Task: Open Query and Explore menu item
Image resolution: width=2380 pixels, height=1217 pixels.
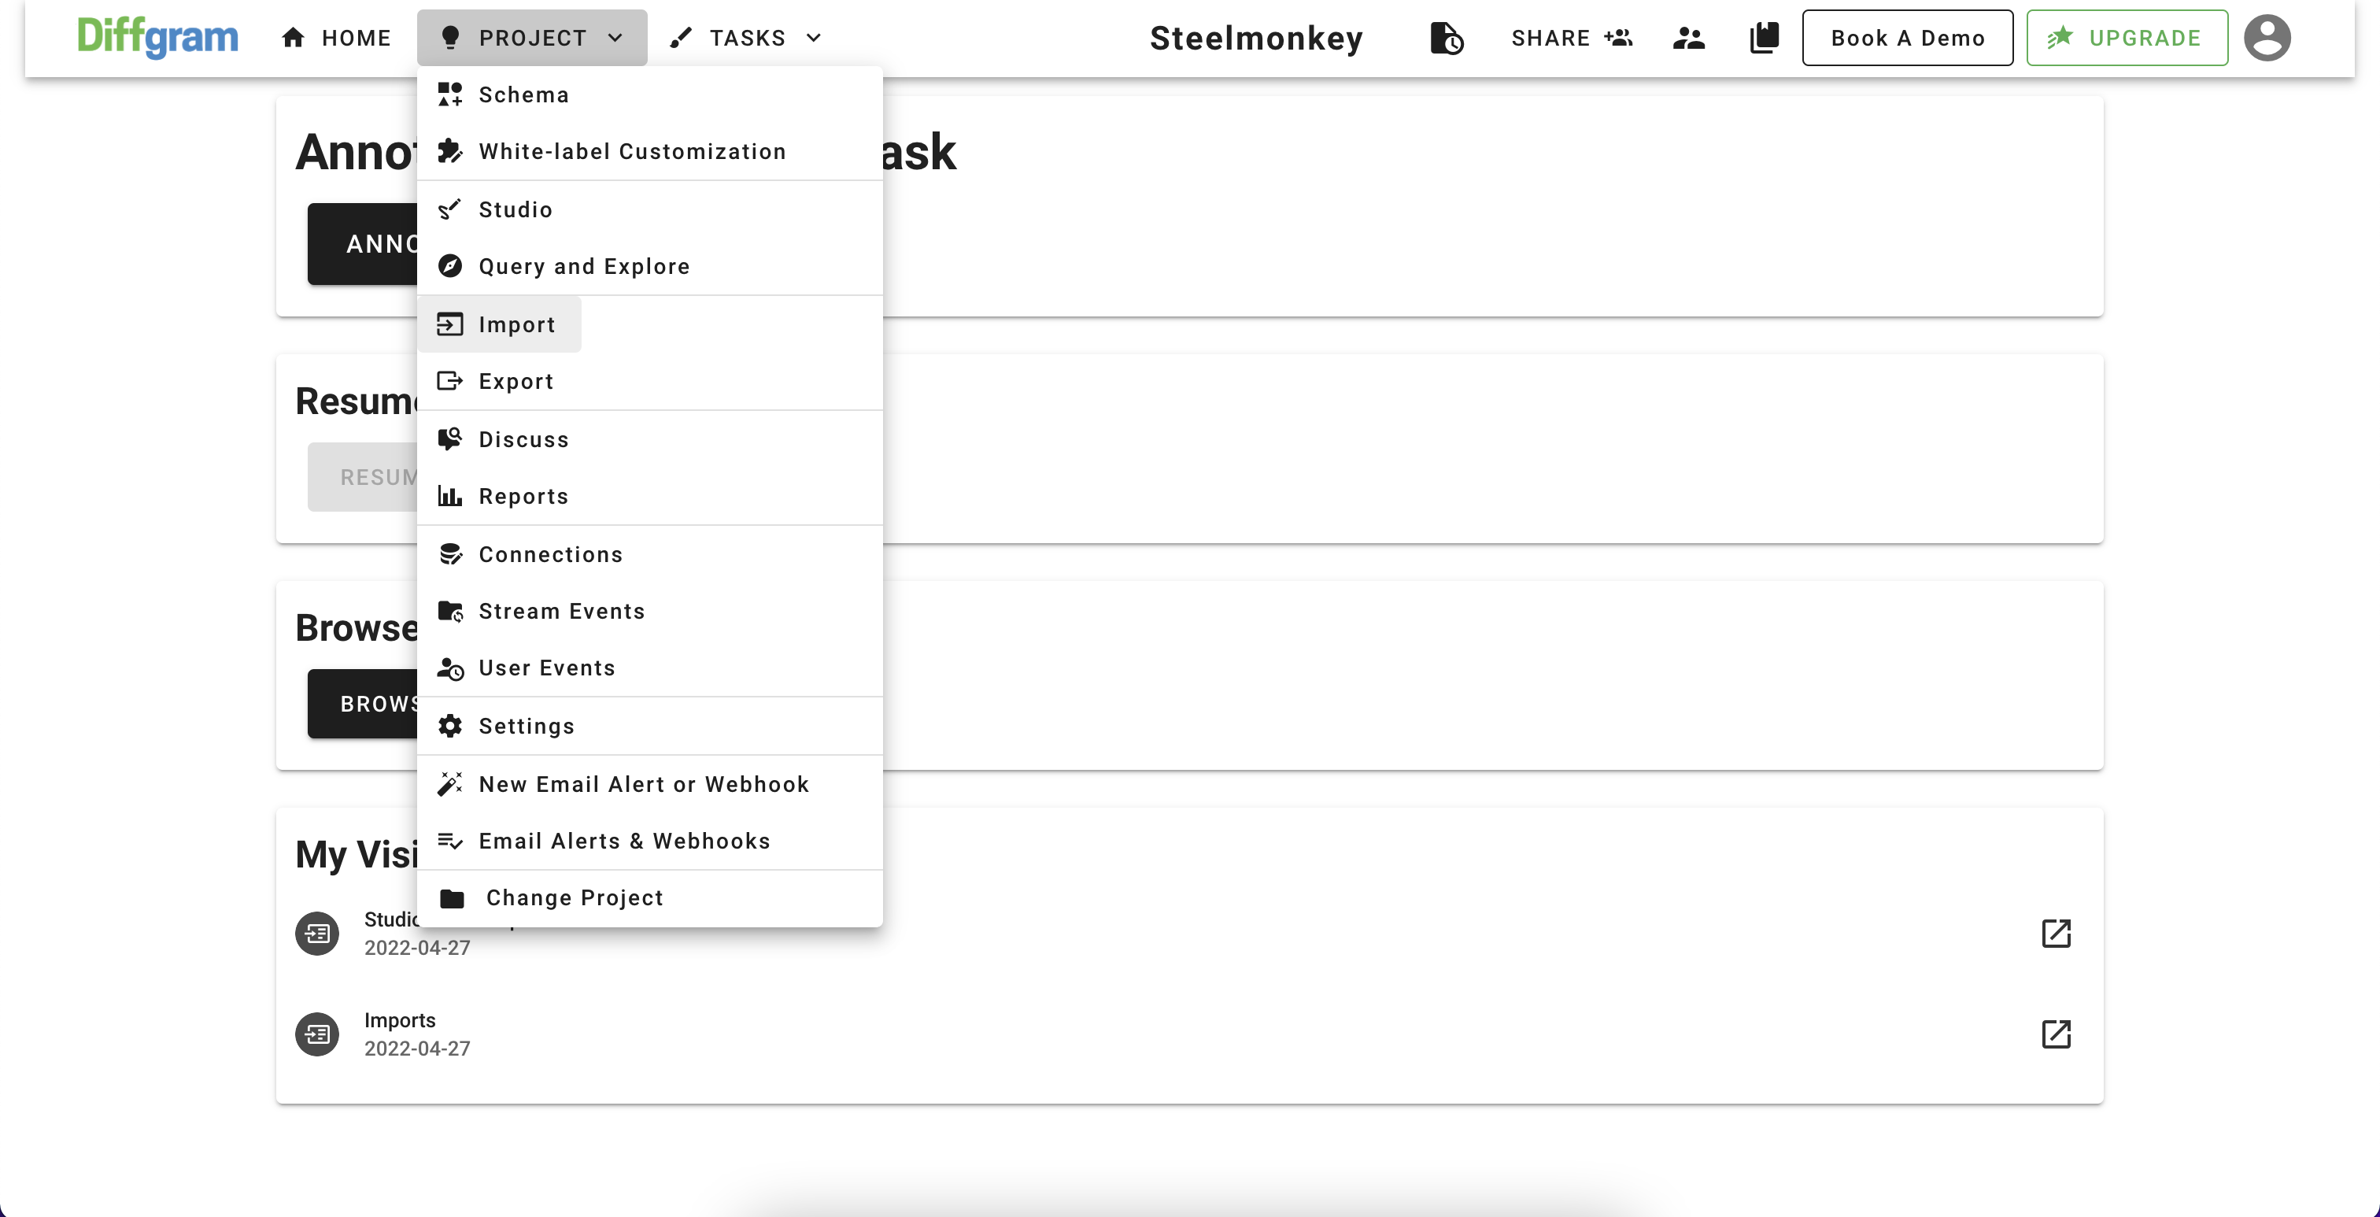Action: [583, 266]
